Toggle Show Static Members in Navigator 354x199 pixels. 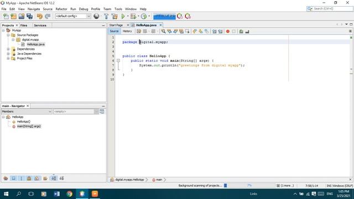pyautogui.click(x=22, y=179)
